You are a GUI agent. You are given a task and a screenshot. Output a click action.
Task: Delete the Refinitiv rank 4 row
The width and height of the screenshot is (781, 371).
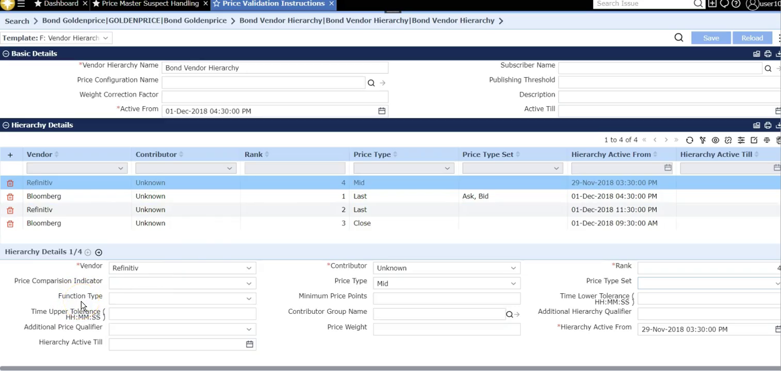10,183
